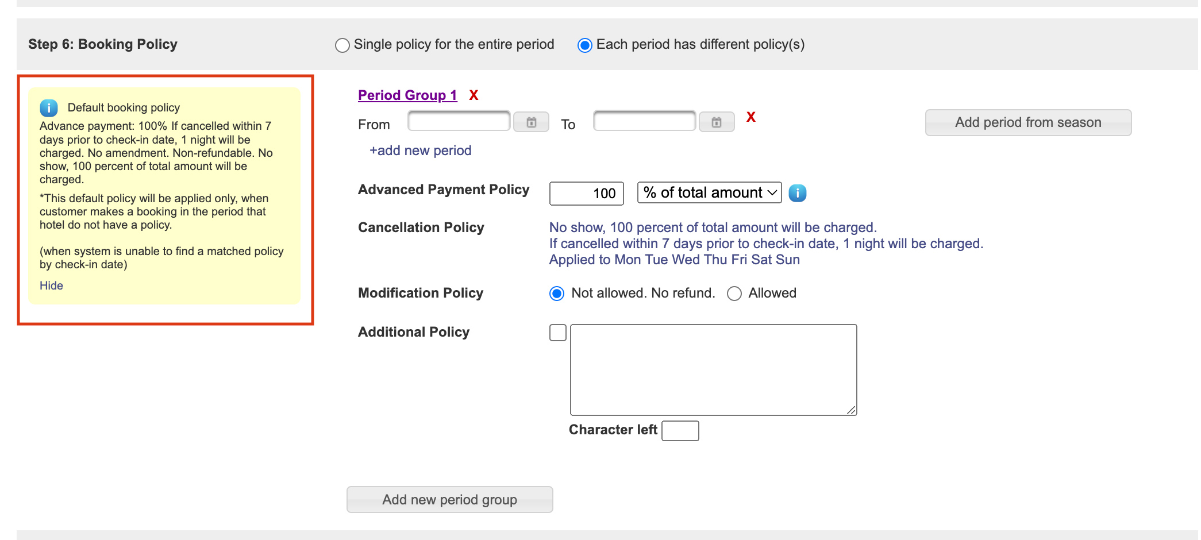The width and height of the screenshot is (1201, 540).
Task: Click the Advanced Payment amount field
Action: tap(586, 194)
